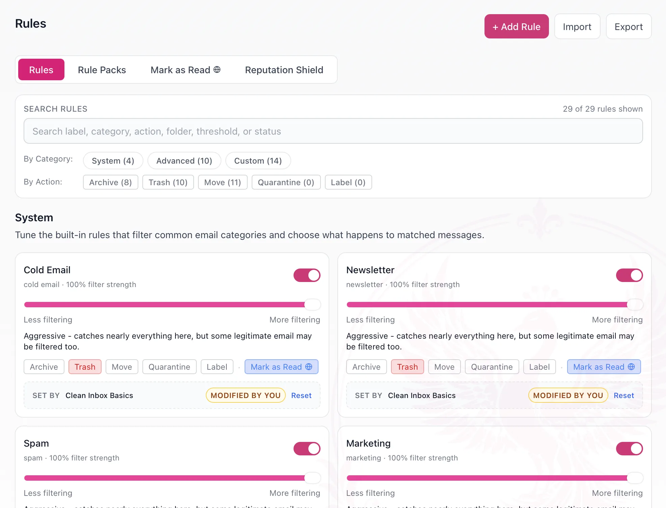Focus the Search Rules input field

pos(333,131)
